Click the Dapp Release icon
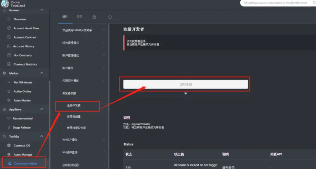Image resolution: width=316 pixels, height=169 pixels. pyautogui.click(x=9, y=127)
